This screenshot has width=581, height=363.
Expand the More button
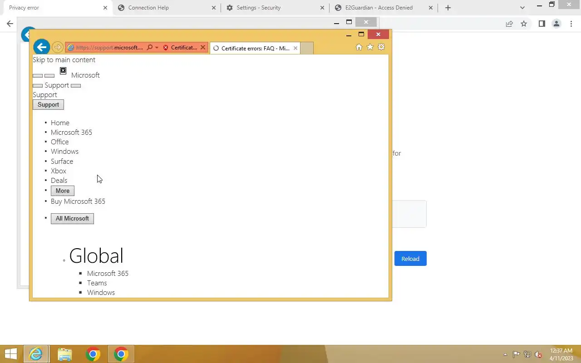point(63,191)
